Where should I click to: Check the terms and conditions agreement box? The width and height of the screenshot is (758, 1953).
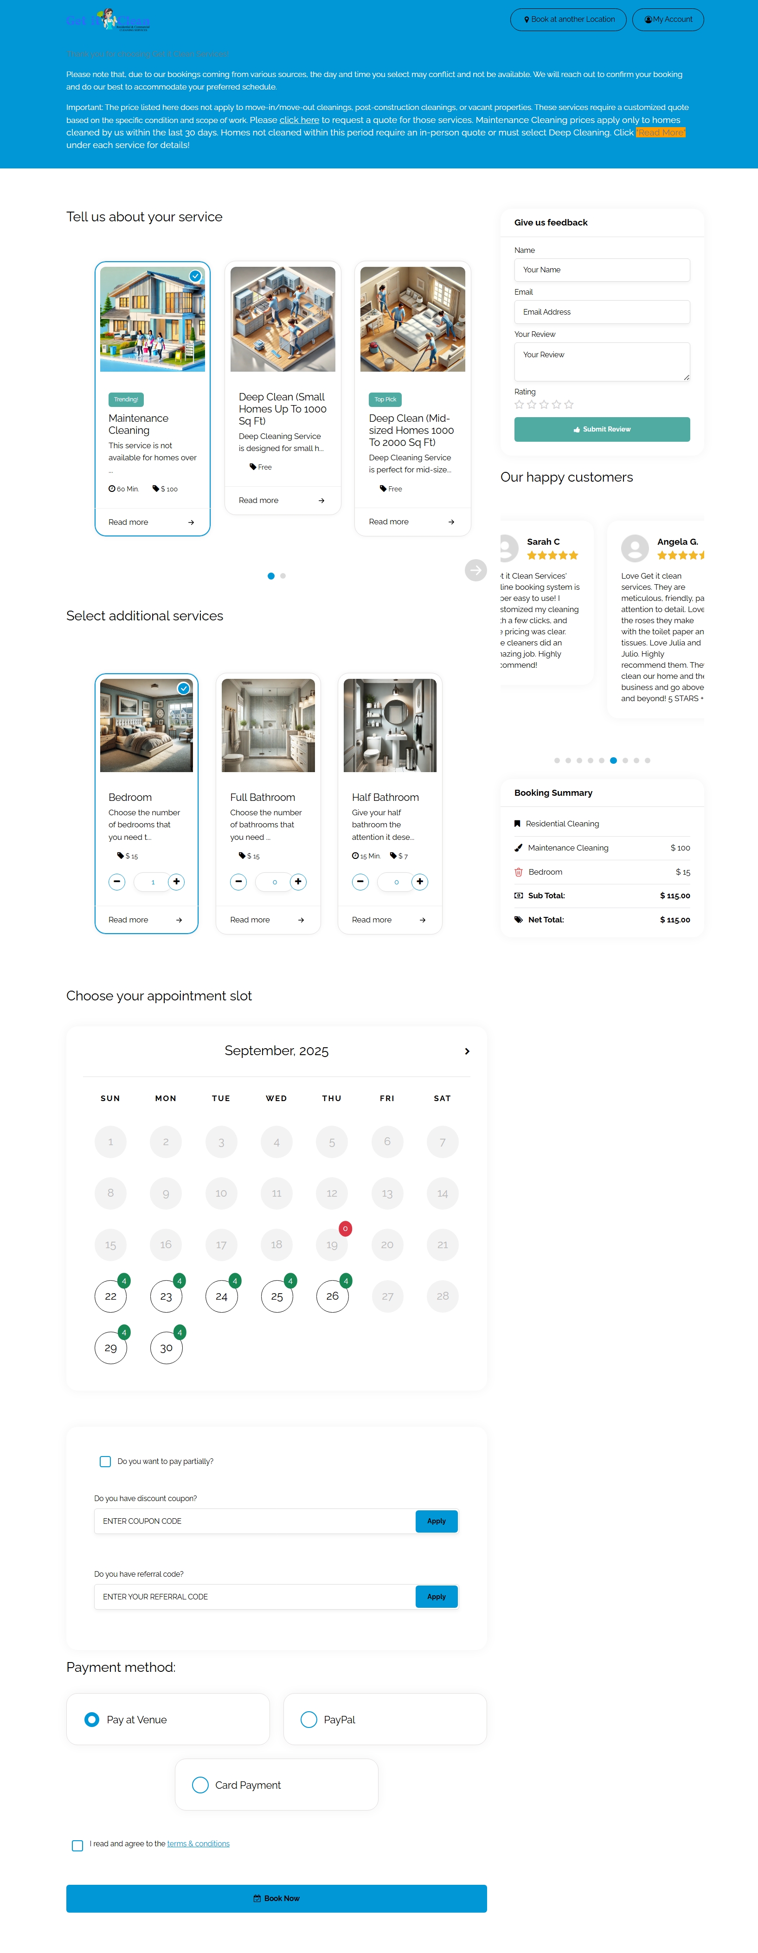coord(77,1845)
